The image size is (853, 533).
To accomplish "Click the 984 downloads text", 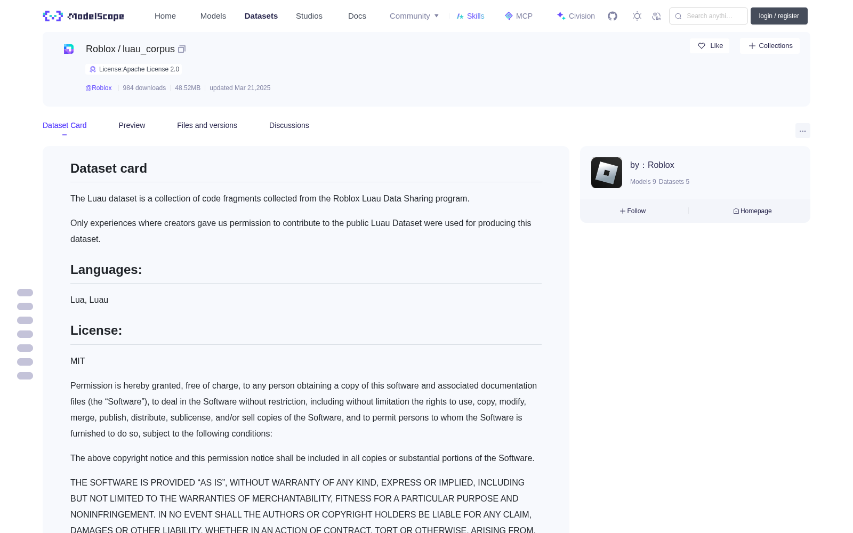I will click(144, 88).
